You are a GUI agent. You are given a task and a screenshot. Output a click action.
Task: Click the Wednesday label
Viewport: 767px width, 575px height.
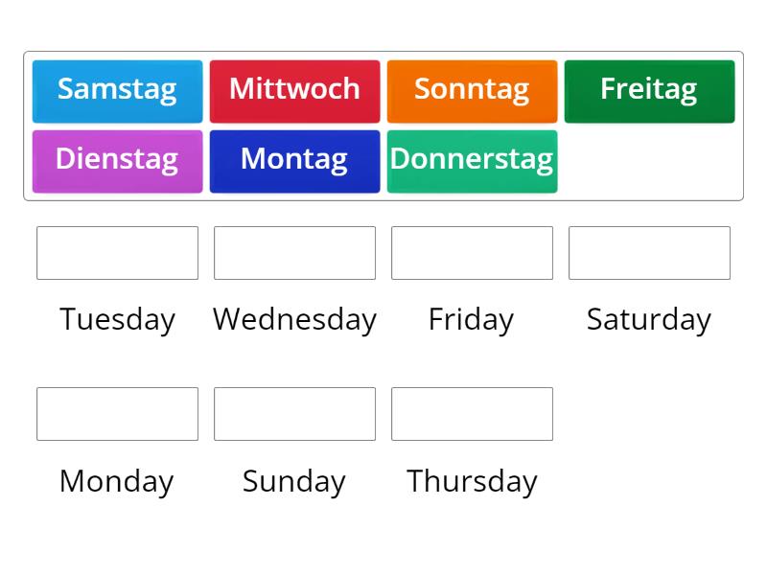coord(294,319)
